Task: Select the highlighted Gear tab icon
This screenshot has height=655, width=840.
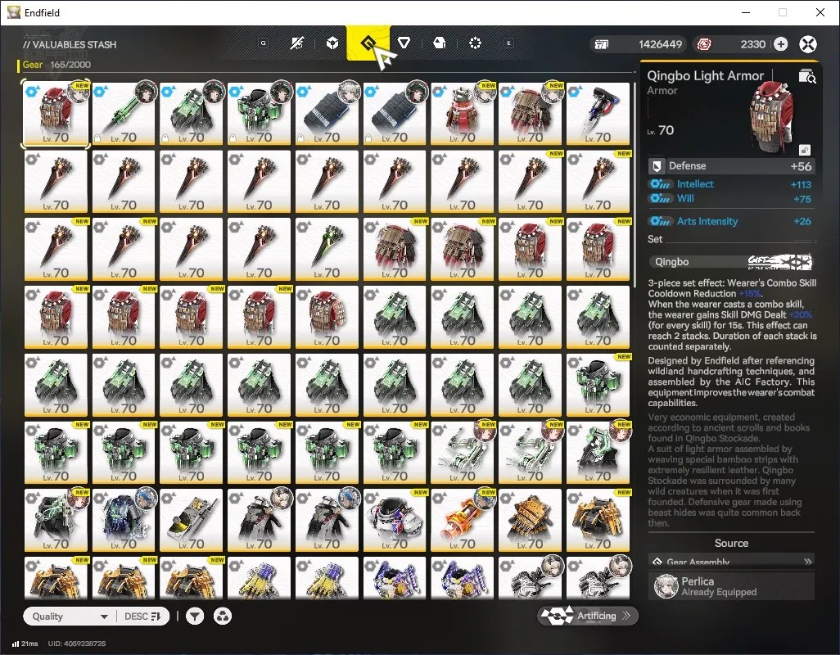Action: (x=368, y=43)
